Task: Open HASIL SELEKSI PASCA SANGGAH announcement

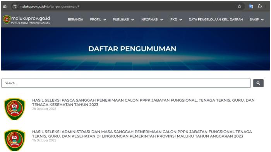Action: pyautogui.click(x=143, y=102)
